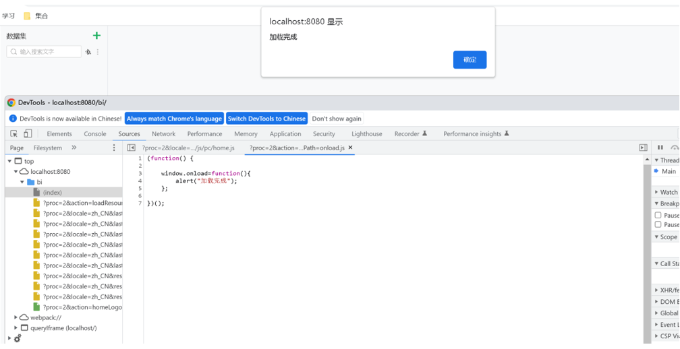Tick the lower Pause checkbox under Breakpoints
The image size is (680, 349).
(658, 224)
